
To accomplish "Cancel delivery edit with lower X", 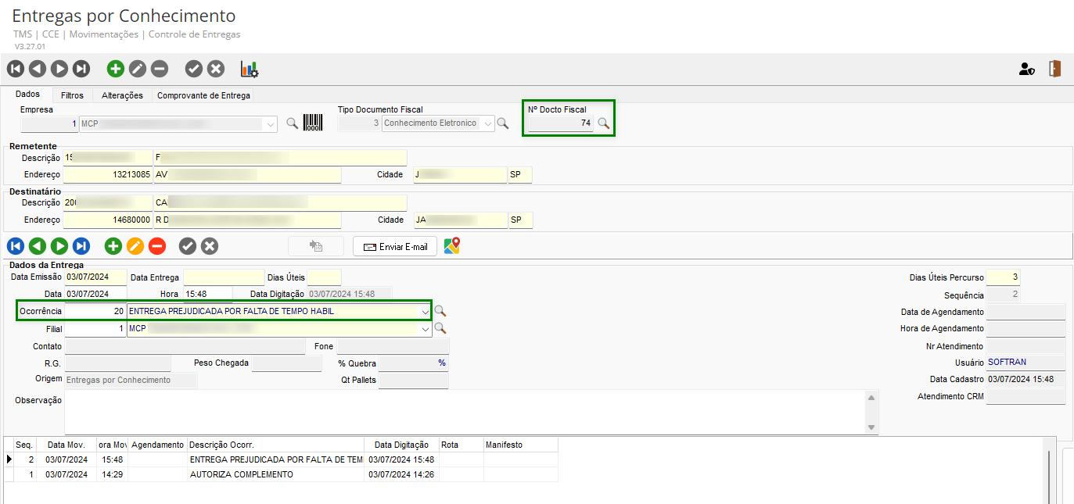I will pos(210,246).
